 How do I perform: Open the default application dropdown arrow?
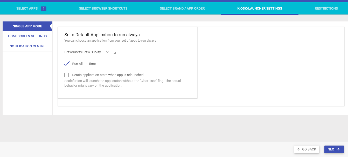(114, 53)
